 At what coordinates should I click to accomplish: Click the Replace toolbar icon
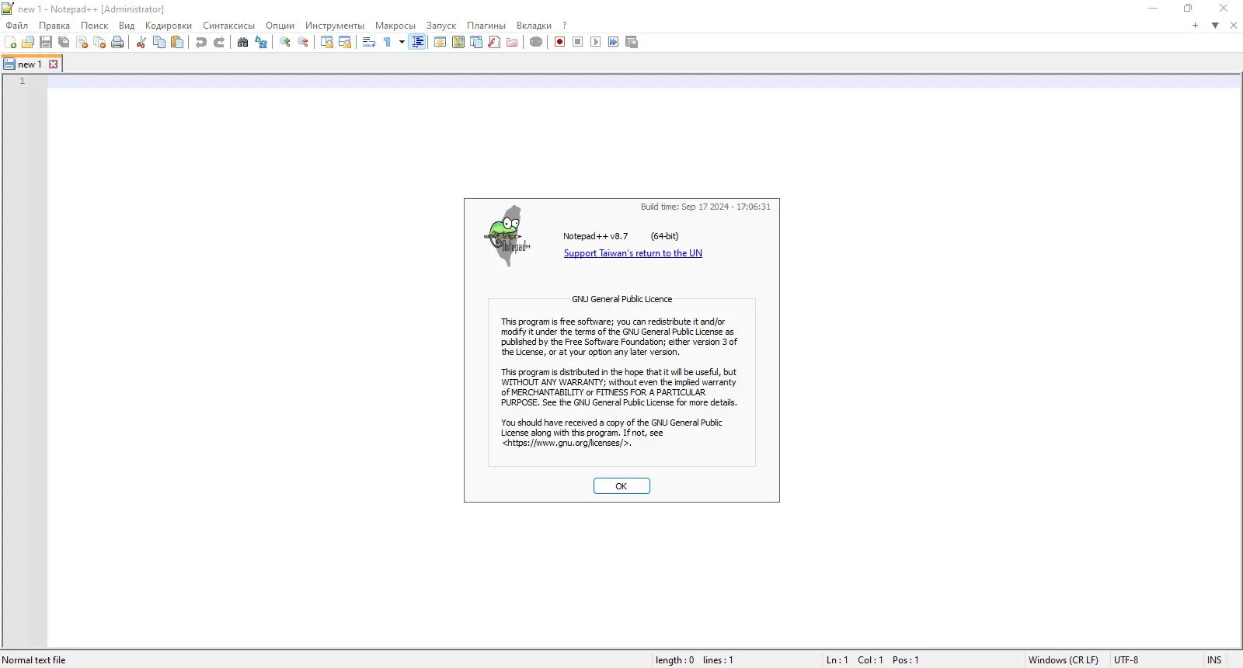point(261,42)
